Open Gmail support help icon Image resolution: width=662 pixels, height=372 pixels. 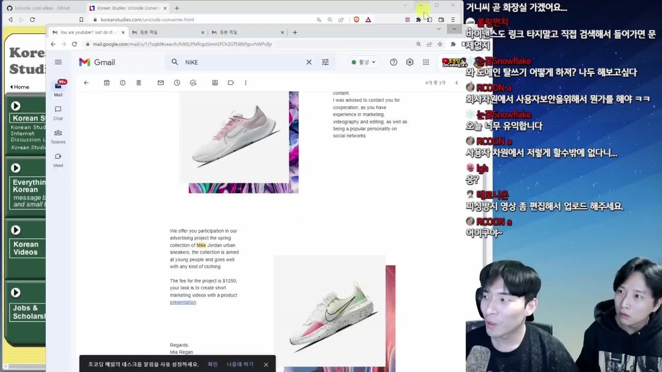coord(394,62)
